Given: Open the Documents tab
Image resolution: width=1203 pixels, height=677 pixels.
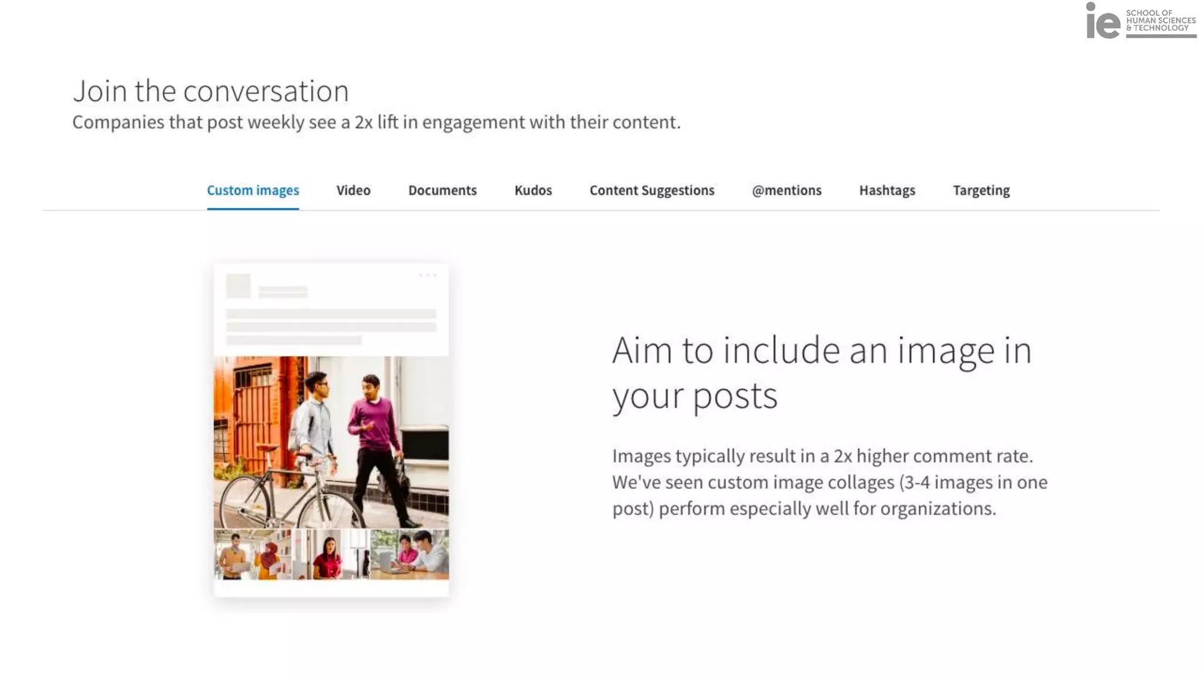Looking at the screenshot, I should 442,190.
